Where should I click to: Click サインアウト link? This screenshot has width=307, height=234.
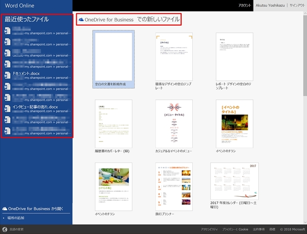(x=297, y=6)
